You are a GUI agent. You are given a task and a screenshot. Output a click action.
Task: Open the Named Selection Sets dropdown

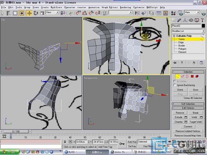[x=120, y=12]
